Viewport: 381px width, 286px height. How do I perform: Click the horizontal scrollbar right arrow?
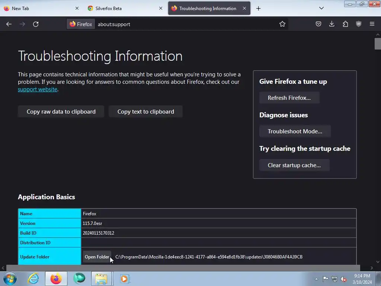click(372, 268)
